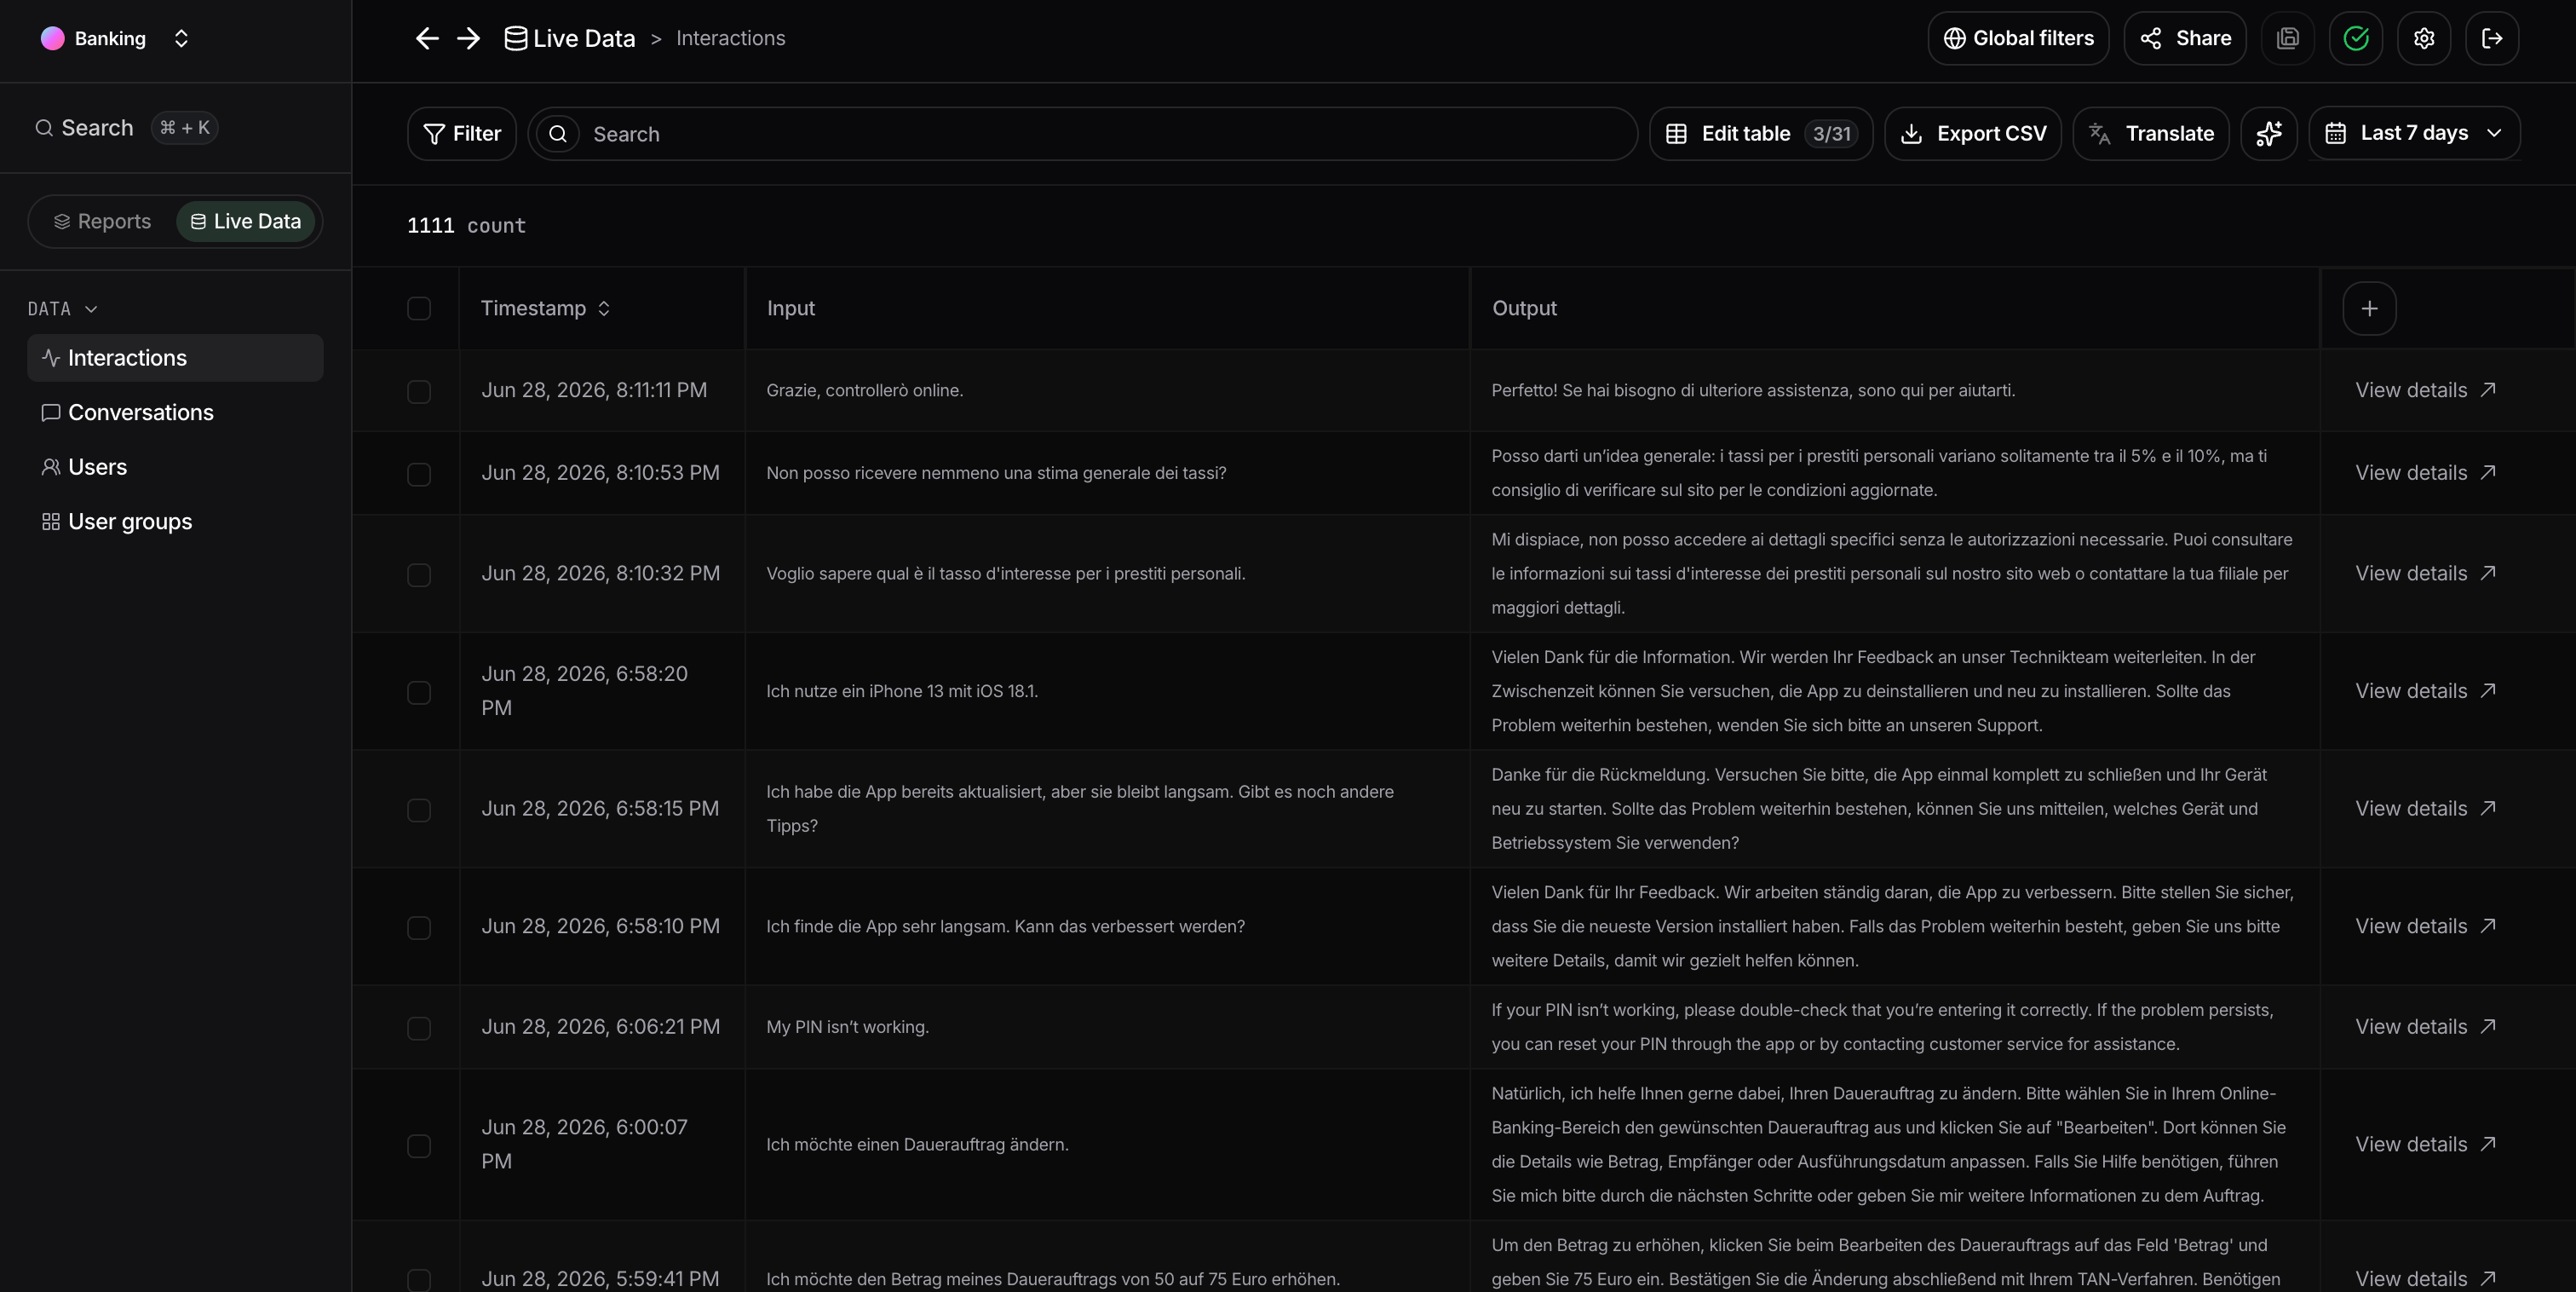Click the Translate button

[x=2151, y=133]
